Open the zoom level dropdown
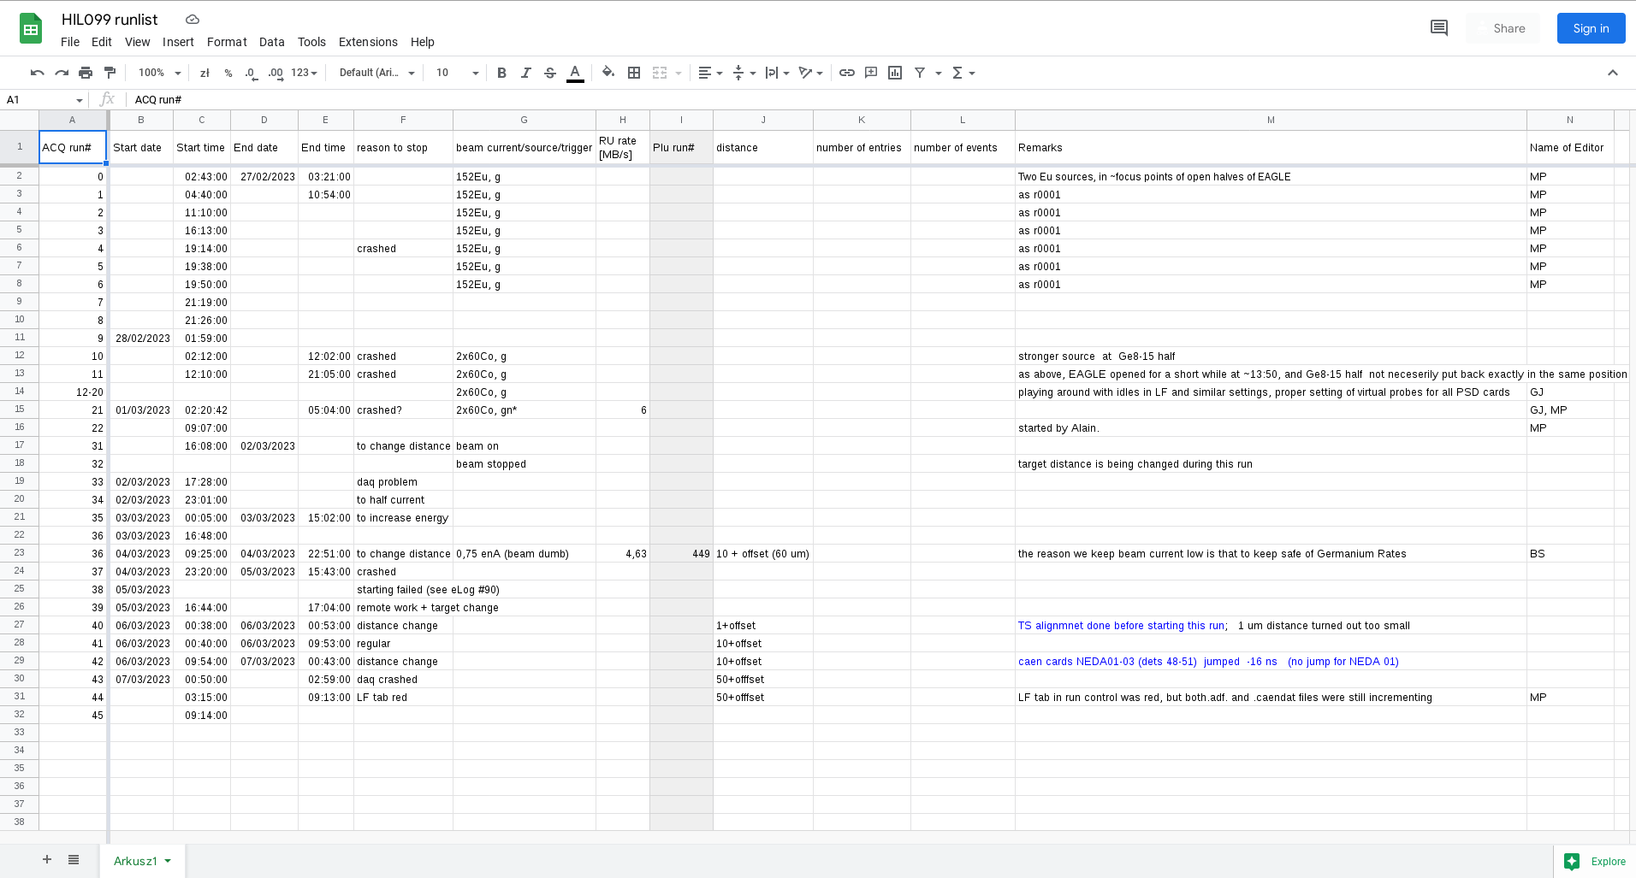This screenshot has height=878, width=1636. pos(158,73)
